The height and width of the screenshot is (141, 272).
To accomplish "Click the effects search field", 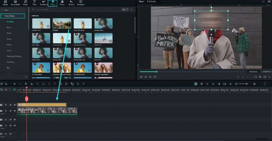I will tap(75, 10).
